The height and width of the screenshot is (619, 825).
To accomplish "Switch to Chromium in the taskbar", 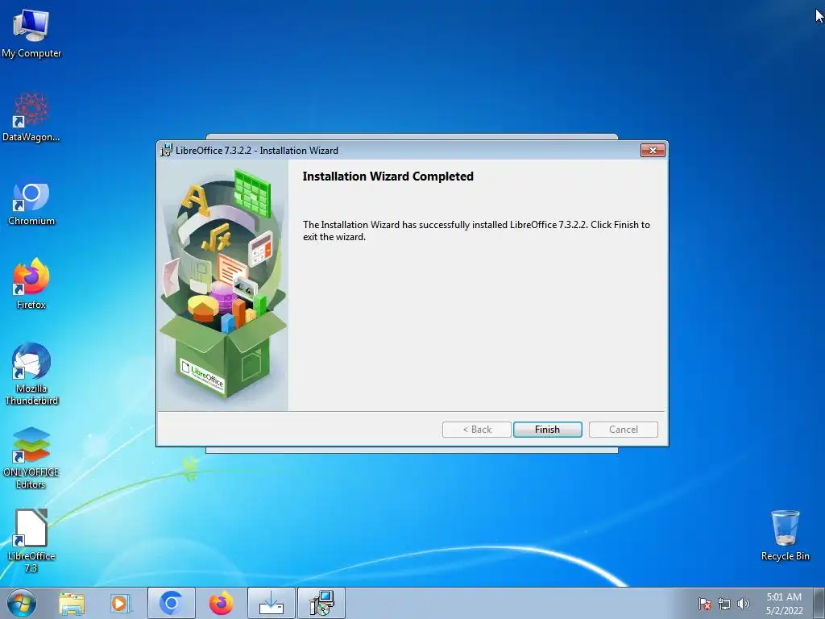I will pos(171,603).
